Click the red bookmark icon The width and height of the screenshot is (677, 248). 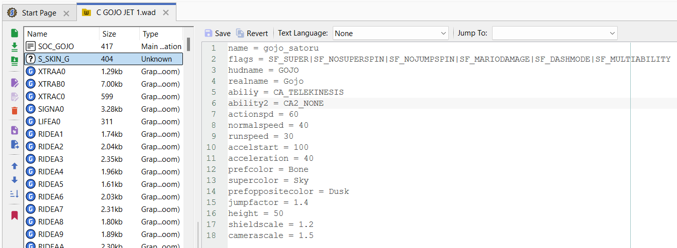15,215
